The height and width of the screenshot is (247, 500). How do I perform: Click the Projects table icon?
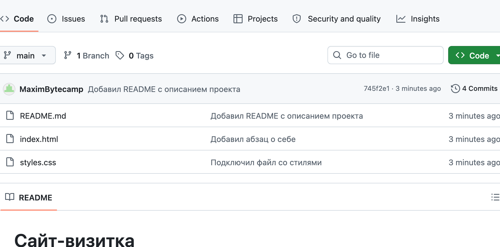tap(238, 19)
